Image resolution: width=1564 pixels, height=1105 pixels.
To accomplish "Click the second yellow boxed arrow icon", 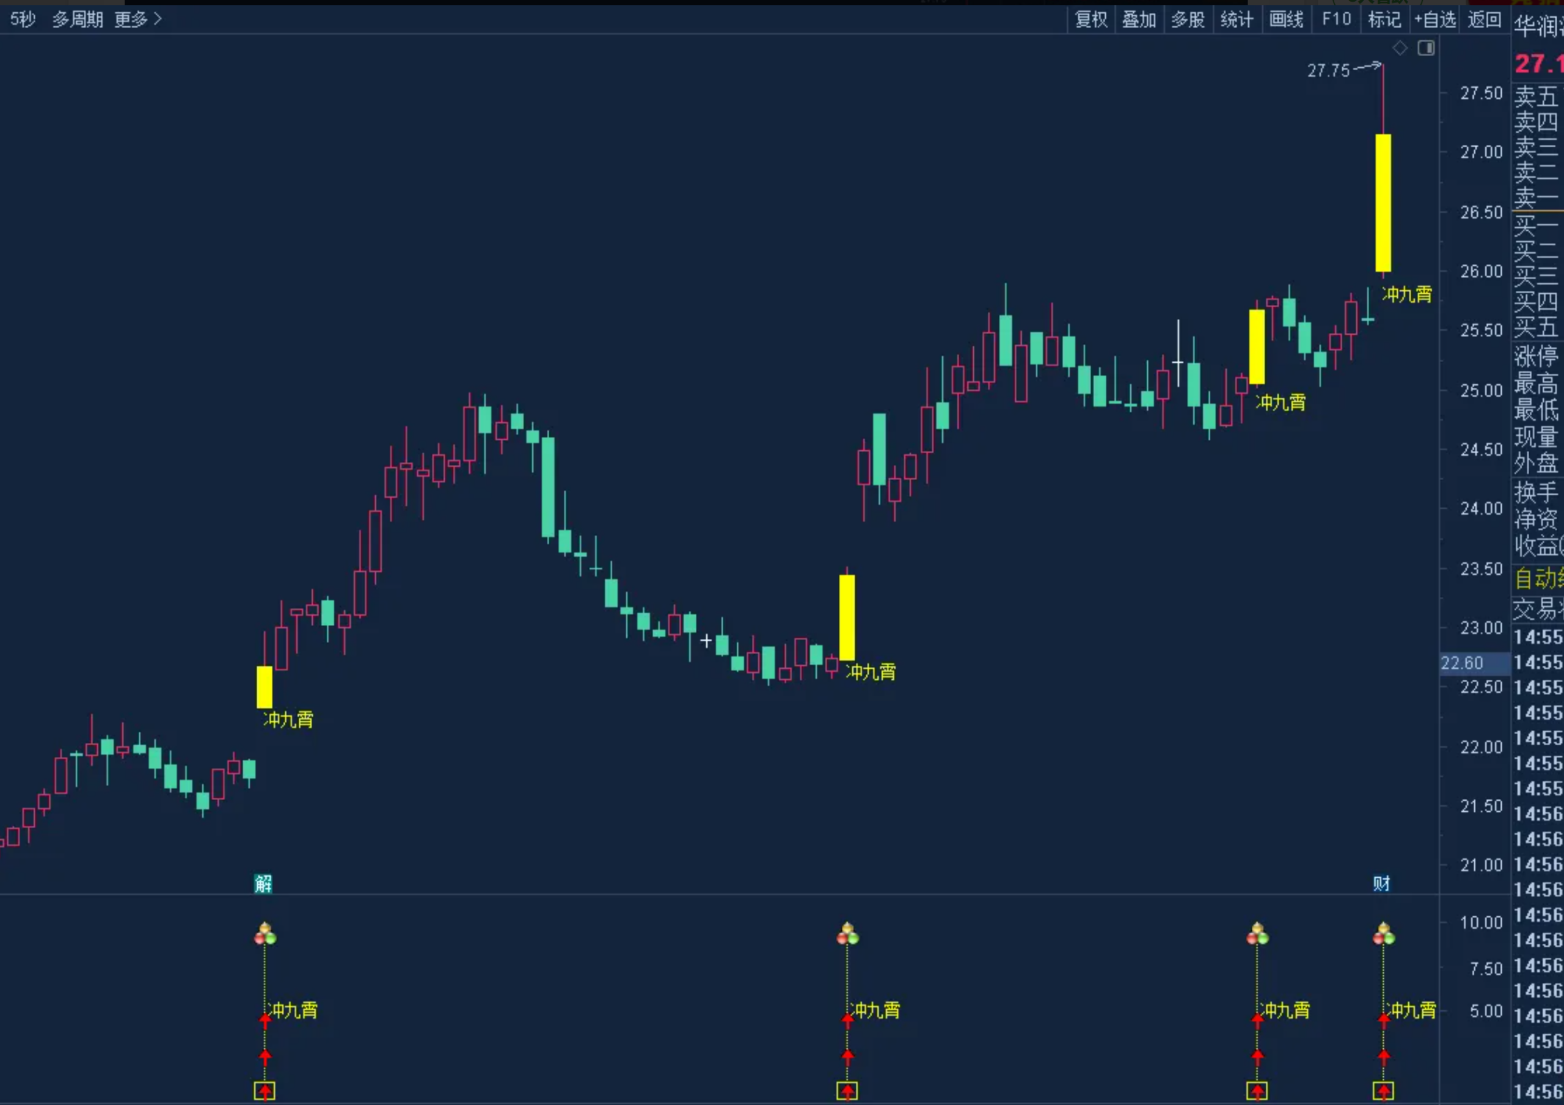I will pos(847,1092).
